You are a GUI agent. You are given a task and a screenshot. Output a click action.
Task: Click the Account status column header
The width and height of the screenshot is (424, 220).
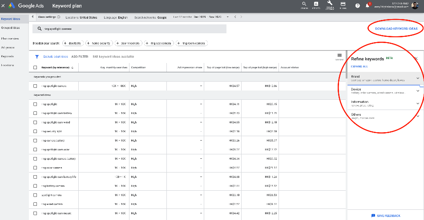coord(290,68)
